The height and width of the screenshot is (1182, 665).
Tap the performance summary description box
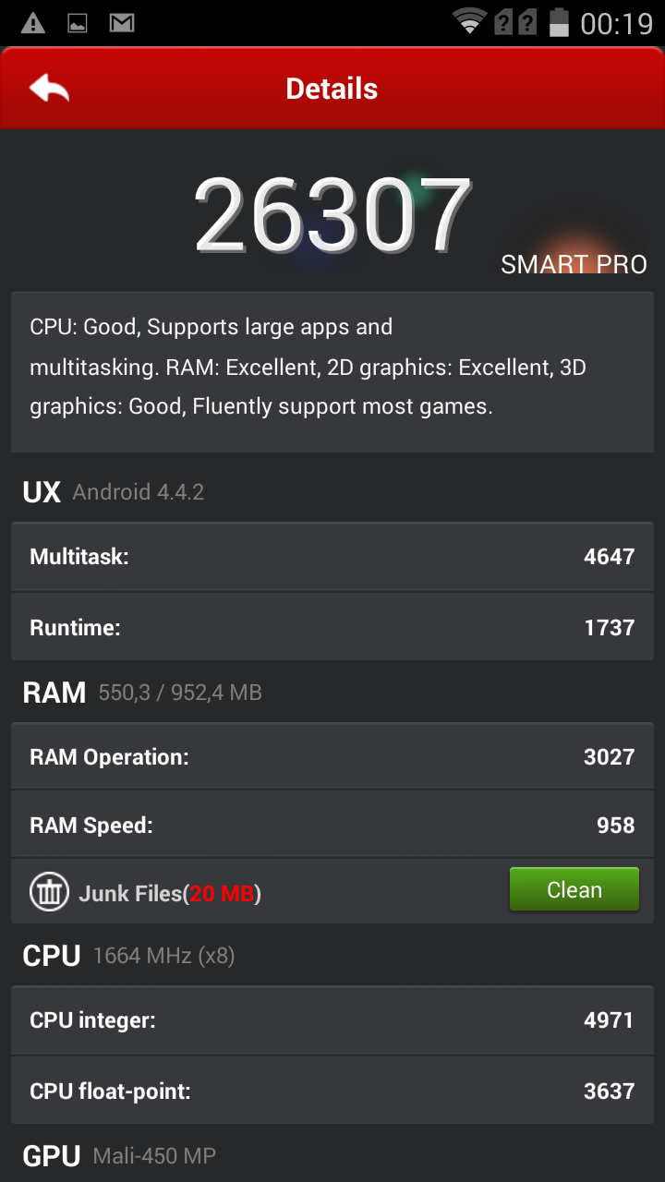tap(332, 372)
